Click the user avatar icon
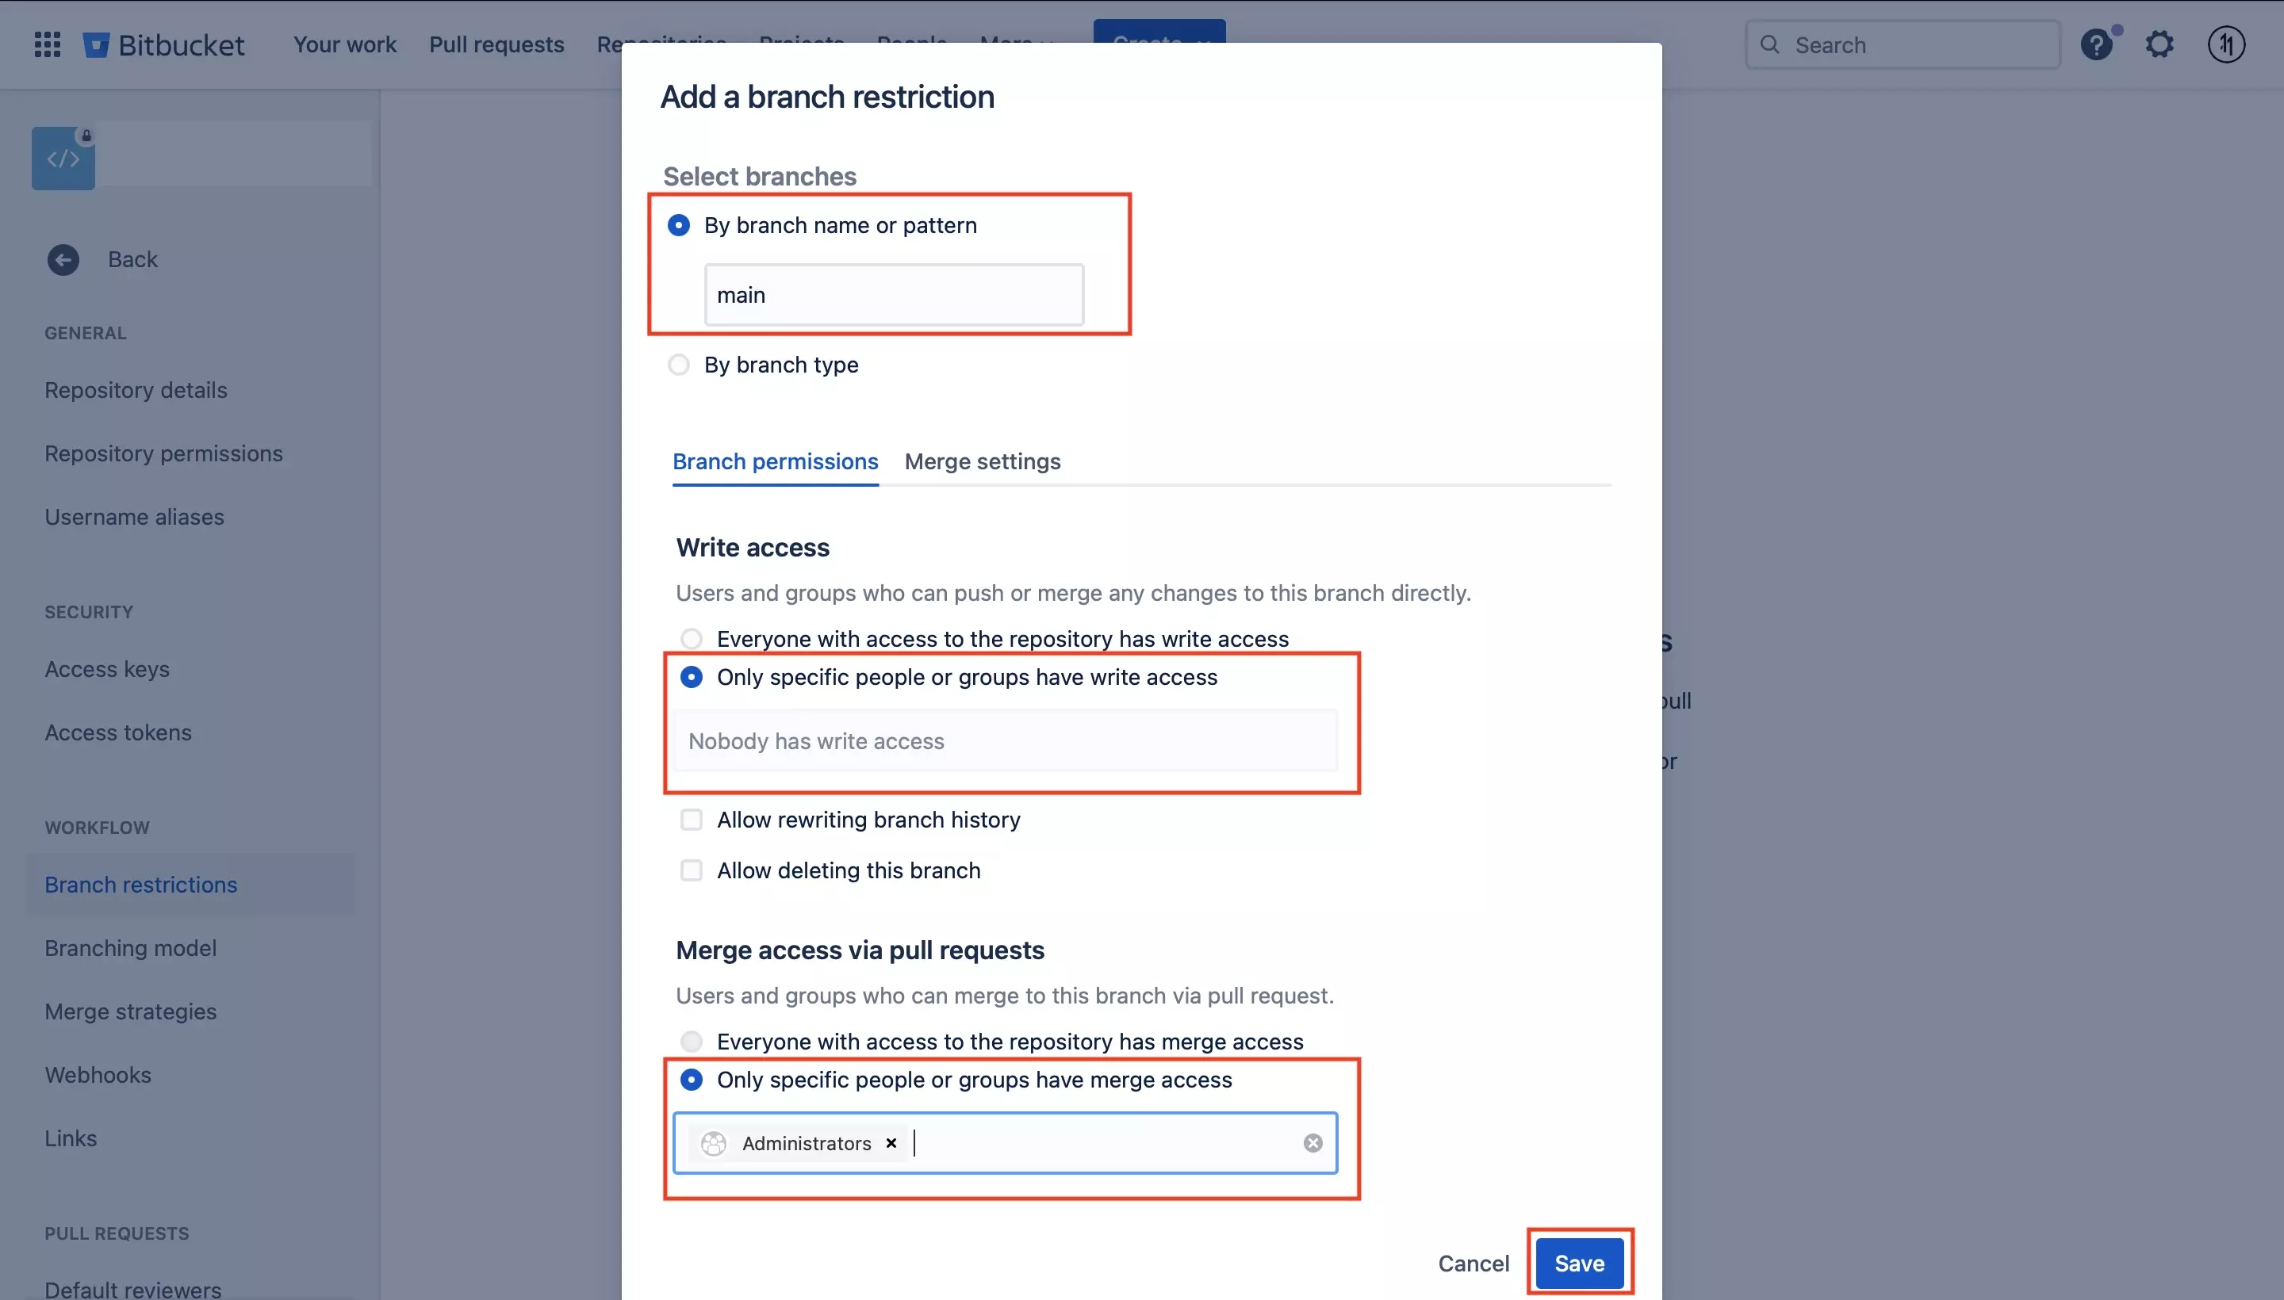 click(x=2226, y=44)
